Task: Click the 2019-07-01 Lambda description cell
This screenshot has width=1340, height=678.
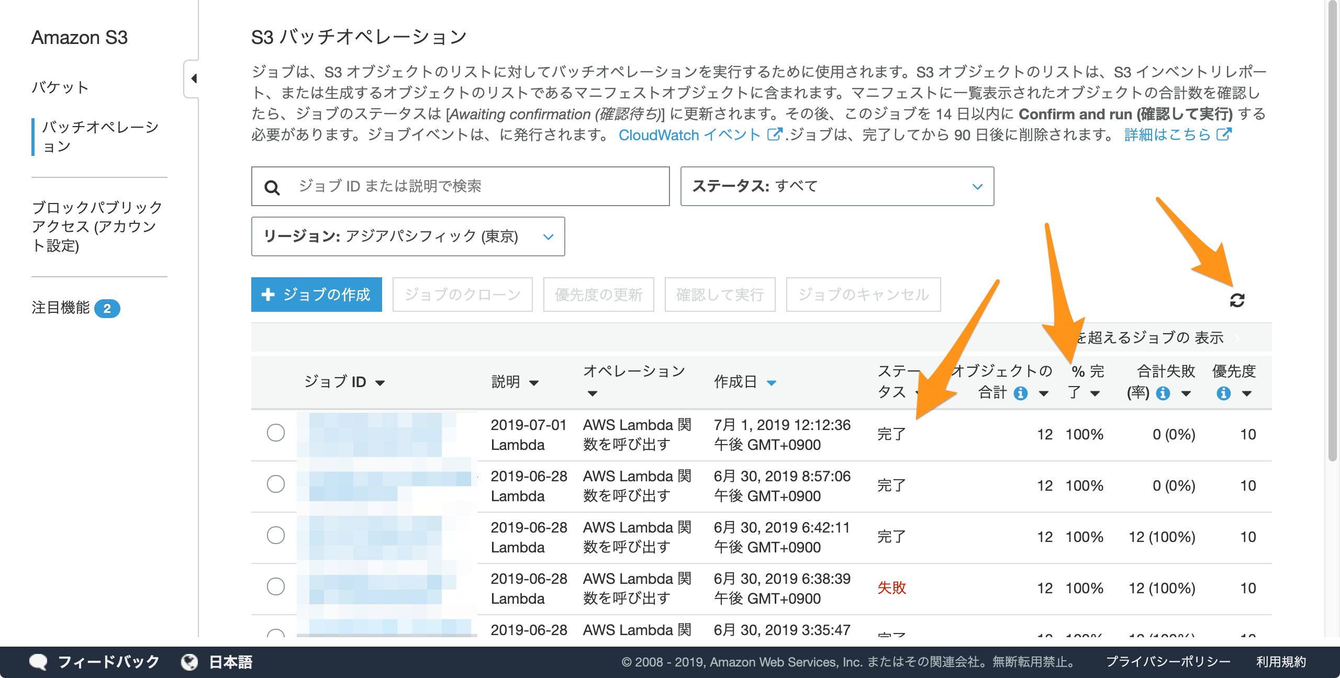Action: point(529,435)
